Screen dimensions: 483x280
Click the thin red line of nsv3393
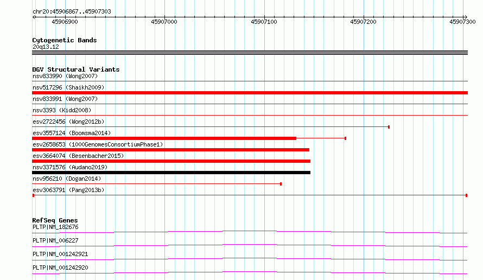coord(250,115)
